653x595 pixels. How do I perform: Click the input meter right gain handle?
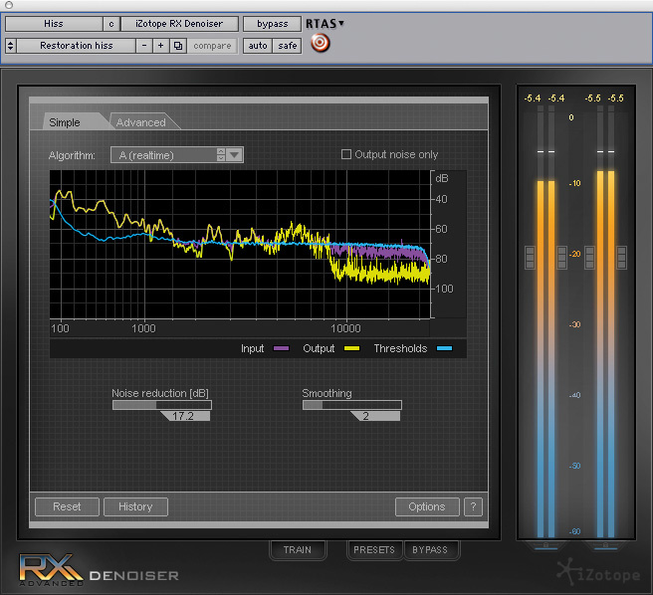561,258
